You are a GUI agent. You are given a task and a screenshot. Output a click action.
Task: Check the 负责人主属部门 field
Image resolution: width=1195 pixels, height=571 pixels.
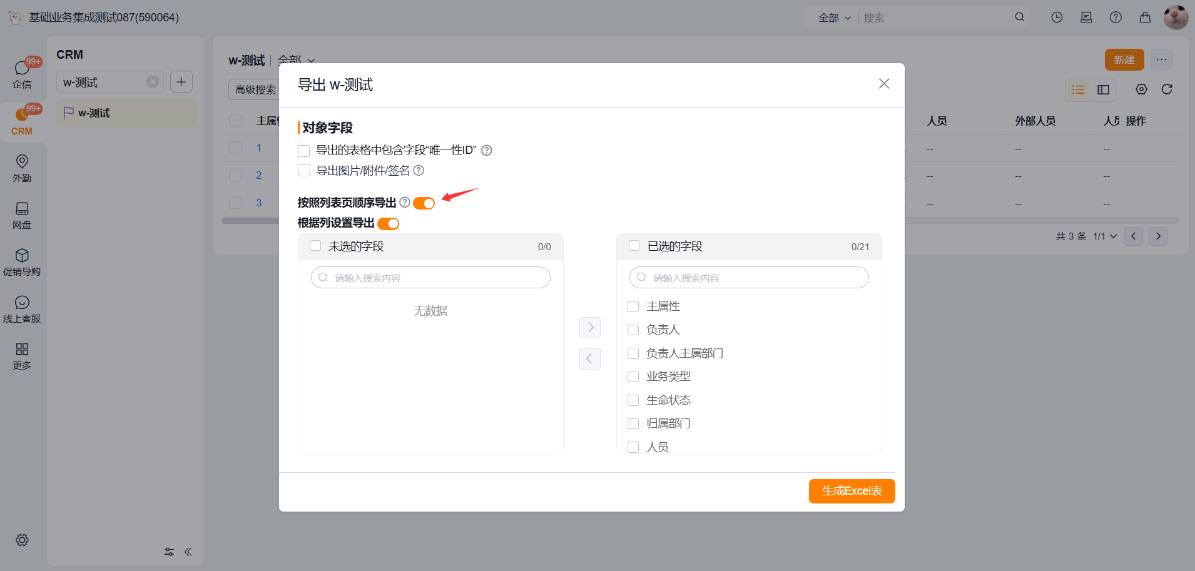tap(633, 353)
